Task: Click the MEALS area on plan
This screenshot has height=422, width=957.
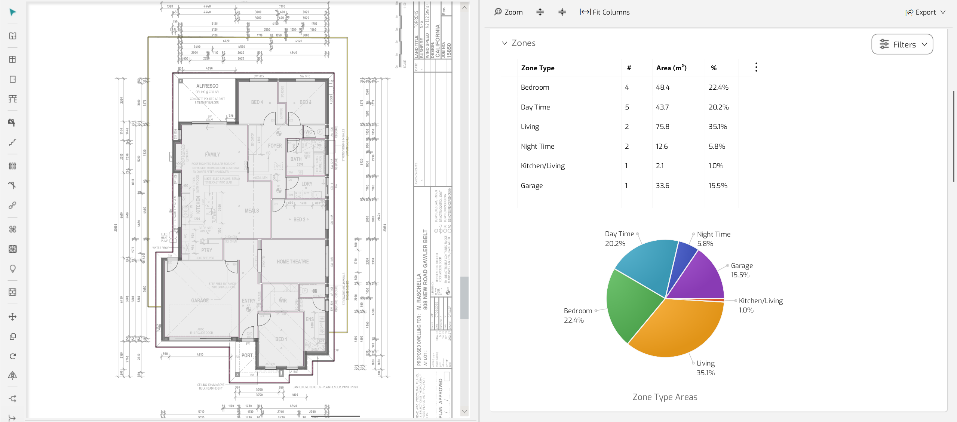Action: click(252, 211)
